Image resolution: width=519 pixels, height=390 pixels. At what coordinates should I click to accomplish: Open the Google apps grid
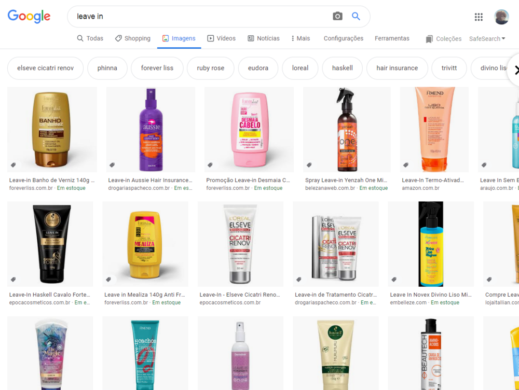tap(479, 17)
